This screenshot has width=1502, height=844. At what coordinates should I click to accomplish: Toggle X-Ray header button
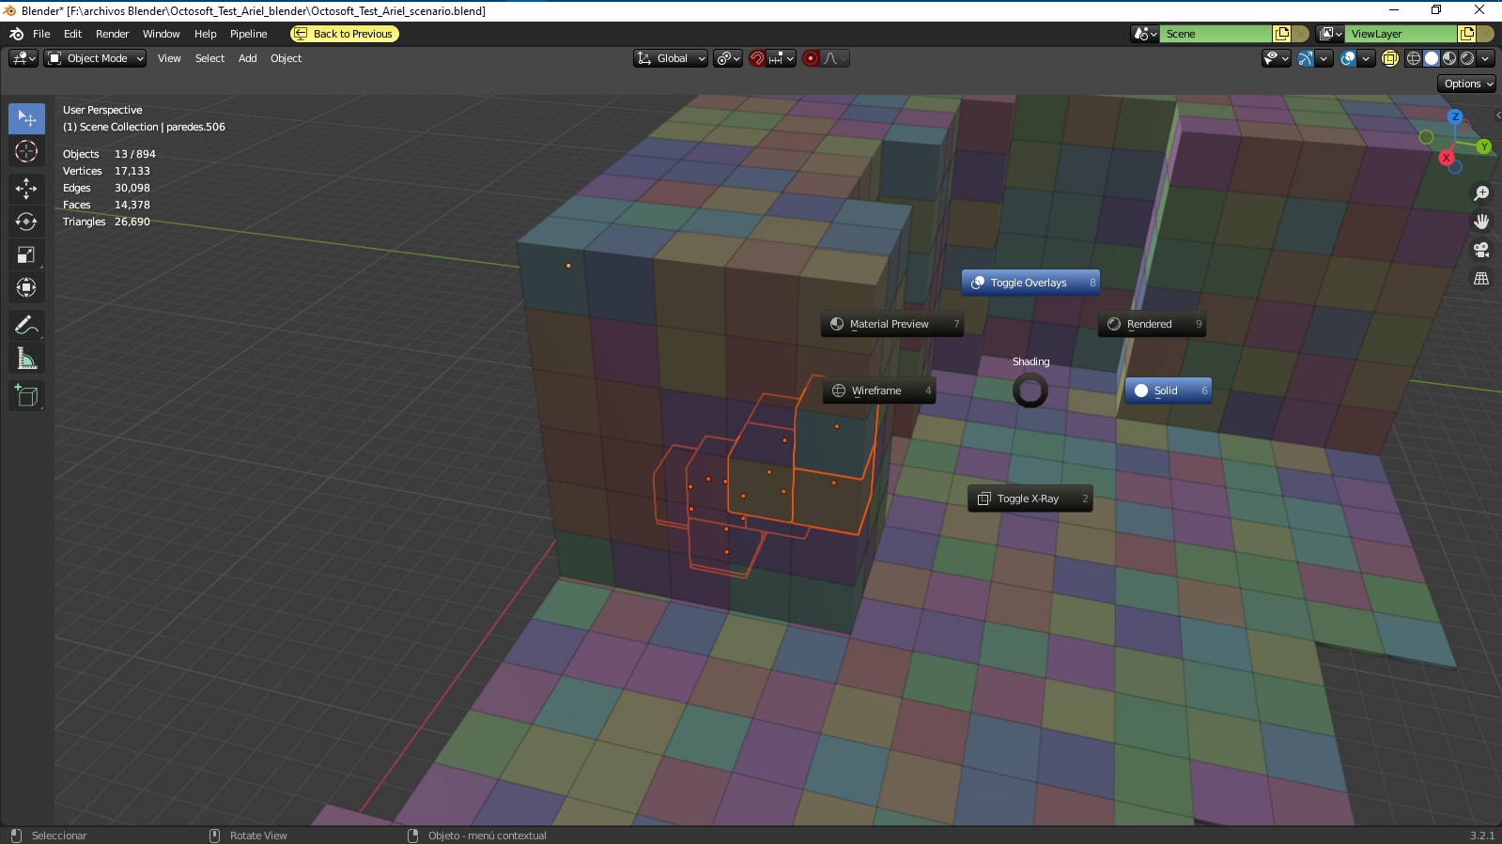1390,58
